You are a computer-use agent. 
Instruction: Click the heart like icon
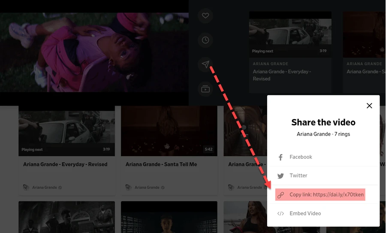pyautogui.click(x=205, y=15)
